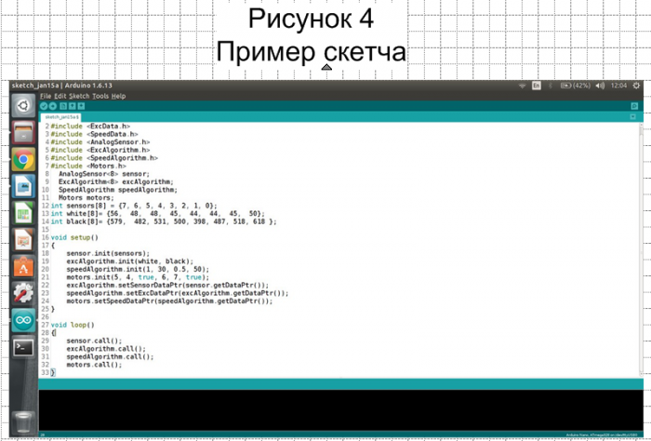Screen dimensions: 651x441
Task: Save the sketch using the toolbar button
Action: pos(82,106)
